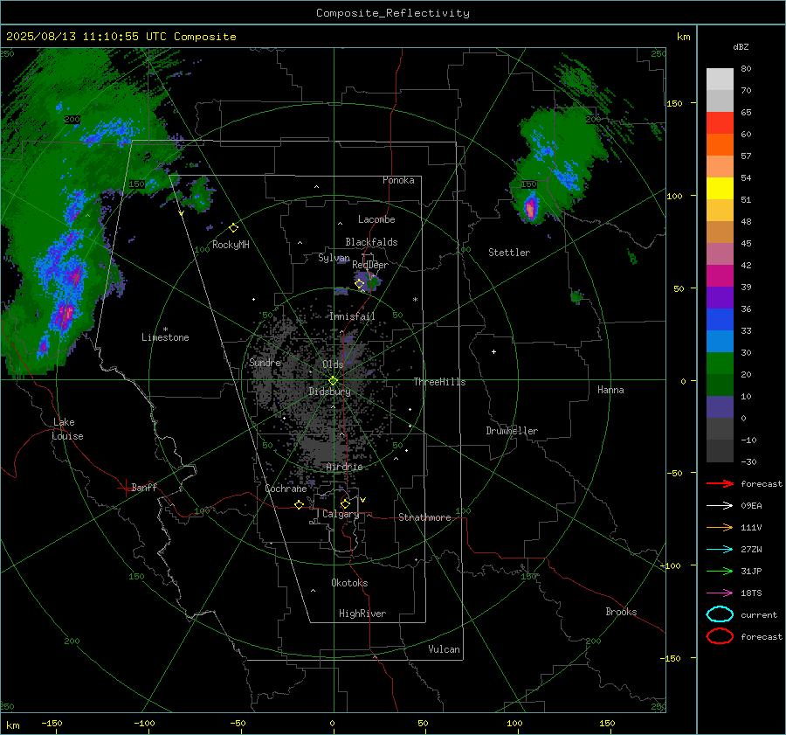Click the Calgary city label

(341, 514)
